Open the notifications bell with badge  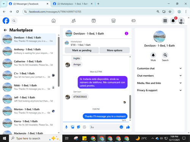[x=173, y=21]
